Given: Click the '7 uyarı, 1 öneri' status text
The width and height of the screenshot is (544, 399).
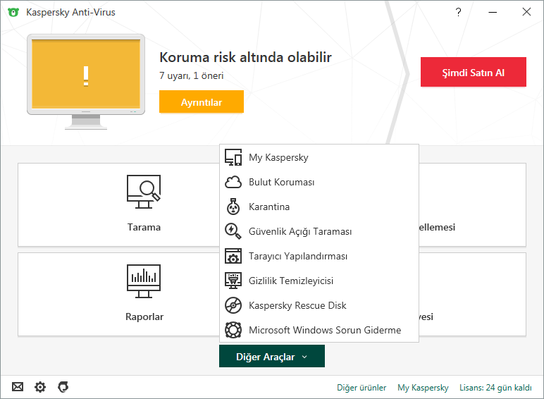Looking at the screenshot, I should tap(191, 75).
